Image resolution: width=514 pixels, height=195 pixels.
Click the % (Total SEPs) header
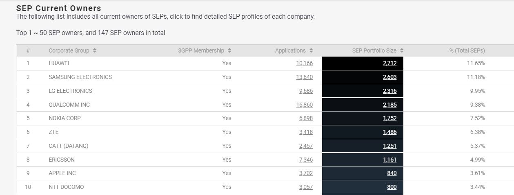467,50
